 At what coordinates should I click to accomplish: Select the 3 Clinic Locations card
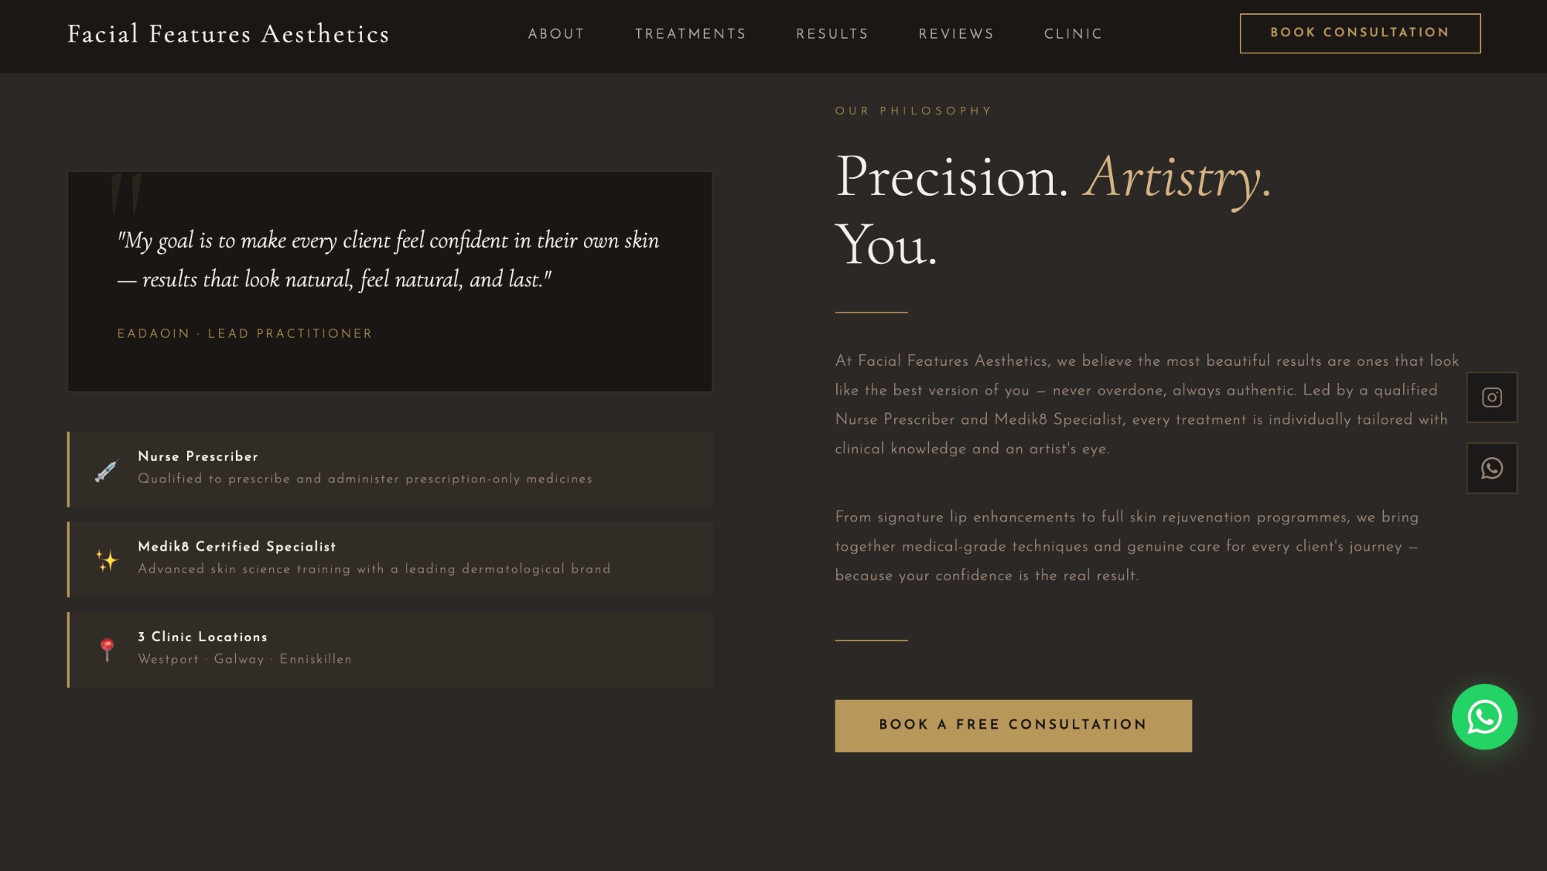click(x=391, y=648)
